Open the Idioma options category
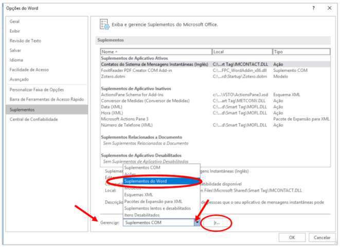Image resolution: width=340 pixels, height=247 pixels. pyautogui.click(x=47, y=60)
